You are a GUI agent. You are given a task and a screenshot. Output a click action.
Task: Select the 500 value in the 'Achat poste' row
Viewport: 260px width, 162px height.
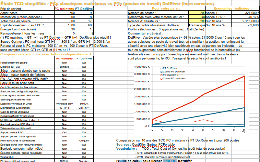pyautogui.click(x=65, y=13)
